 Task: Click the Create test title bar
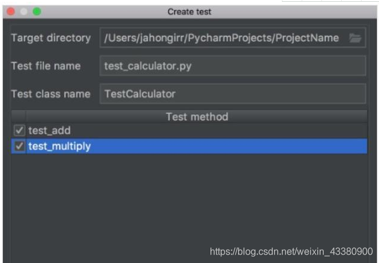[189, 11]
